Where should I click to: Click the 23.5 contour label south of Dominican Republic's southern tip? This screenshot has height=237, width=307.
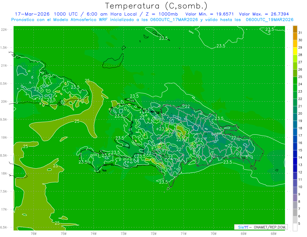(x=163, y=182)
